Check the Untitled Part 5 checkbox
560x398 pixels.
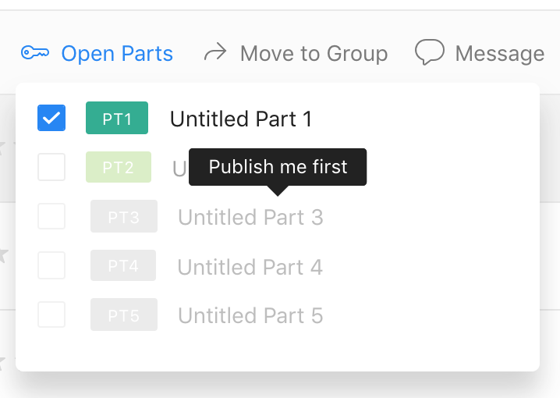click(x=51, y=314)
